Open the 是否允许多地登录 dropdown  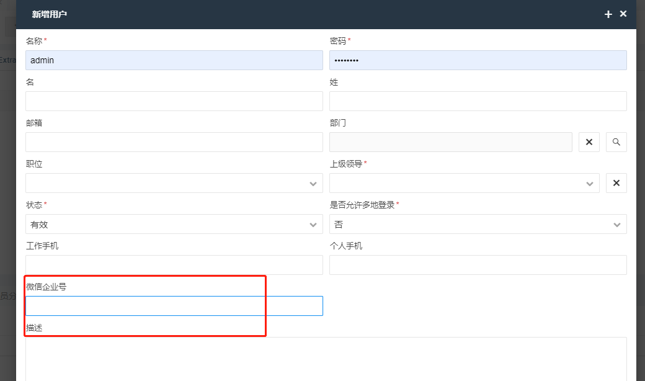click(x=478, y=224)
